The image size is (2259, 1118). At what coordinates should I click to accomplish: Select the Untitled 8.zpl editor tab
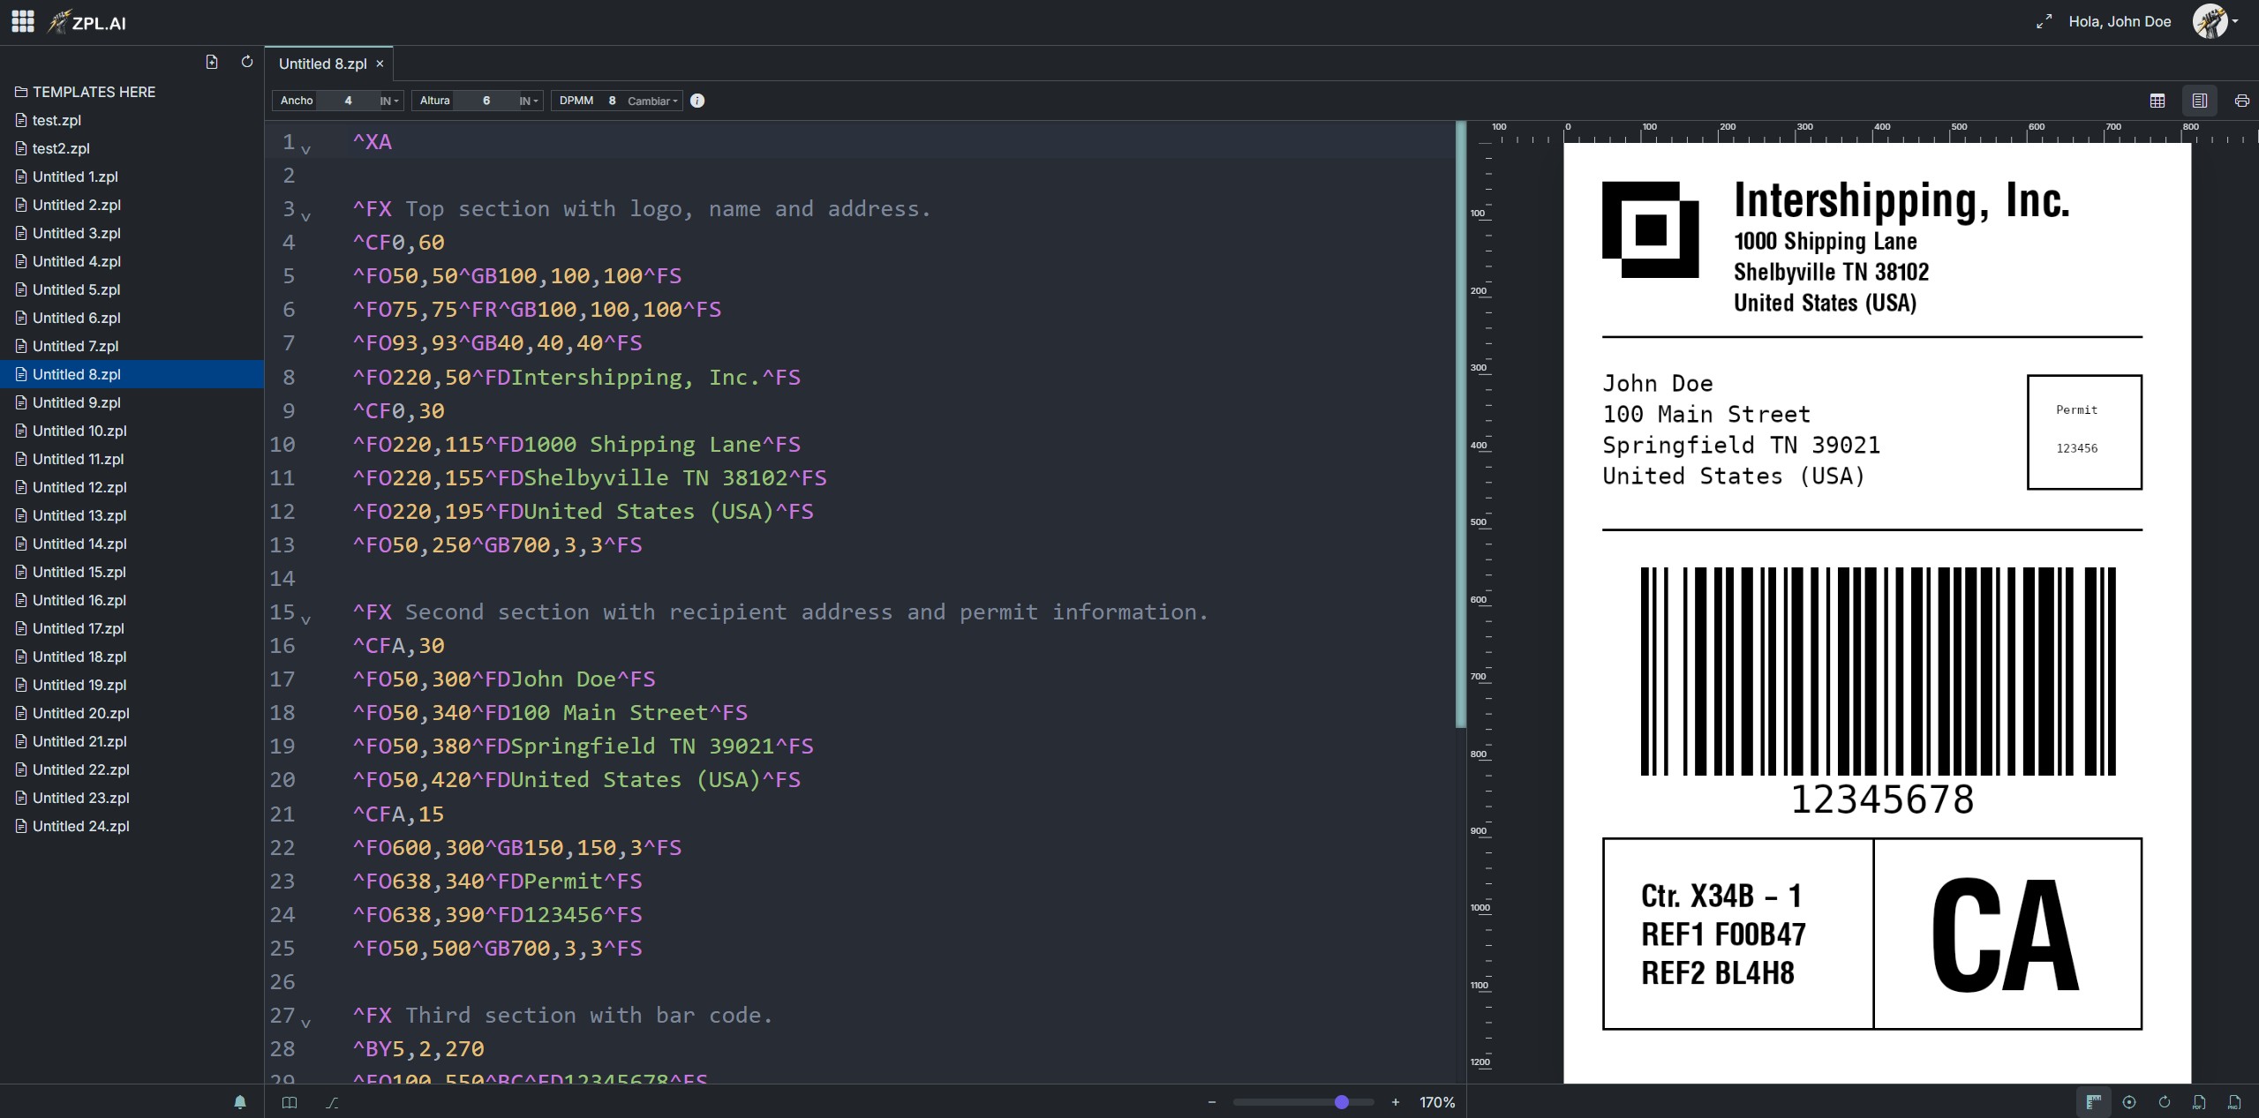tap(323, 64)
